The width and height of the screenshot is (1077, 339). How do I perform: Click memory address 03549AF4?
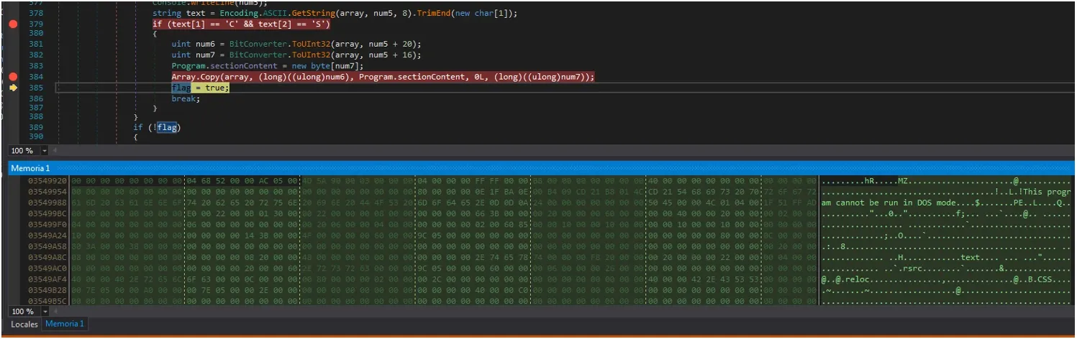click(47, 279)
